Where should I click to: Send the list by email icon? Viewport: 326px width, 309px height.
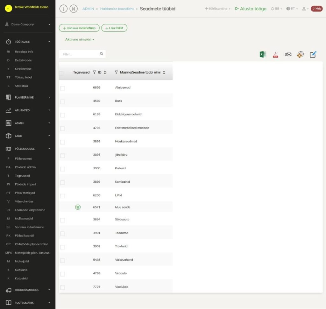[x=288, y=54]
